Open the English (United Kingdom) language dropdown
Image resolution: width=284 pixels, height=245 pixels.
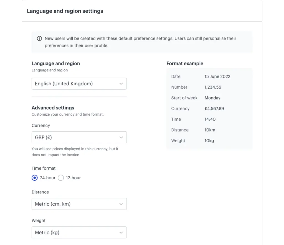click(x=79, y=84)
